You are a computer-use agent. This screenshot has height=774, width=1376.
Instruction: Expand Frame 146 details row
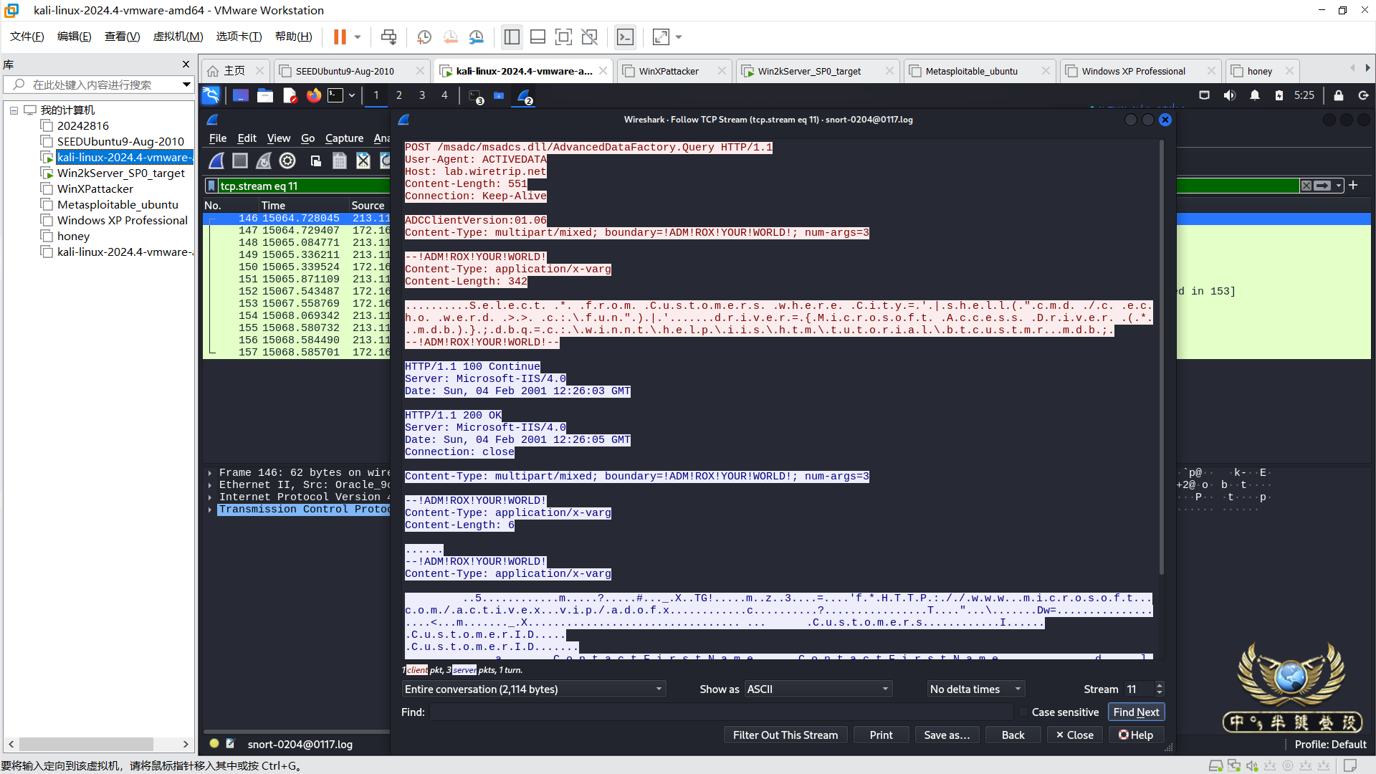[209, 473]
